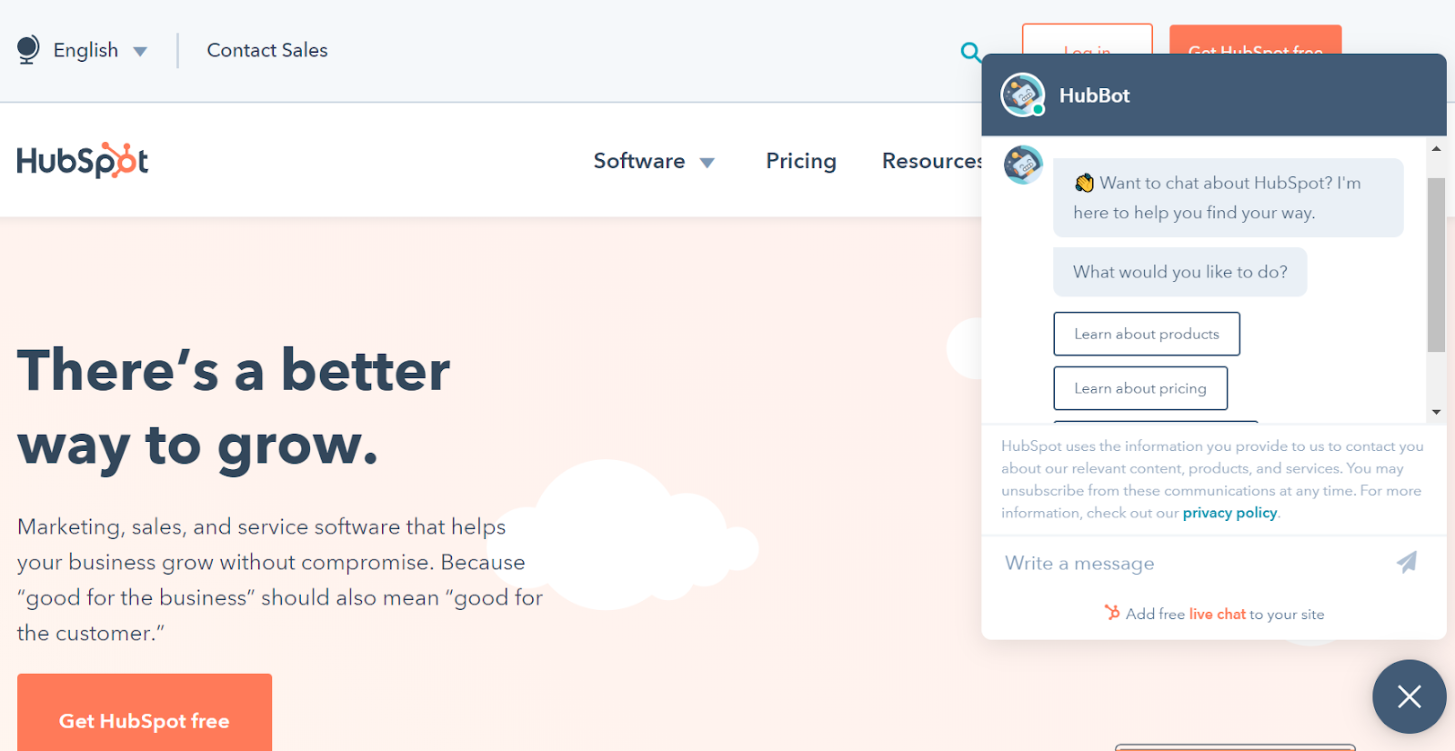Click the HubBot avatar in chat header

1022,95
